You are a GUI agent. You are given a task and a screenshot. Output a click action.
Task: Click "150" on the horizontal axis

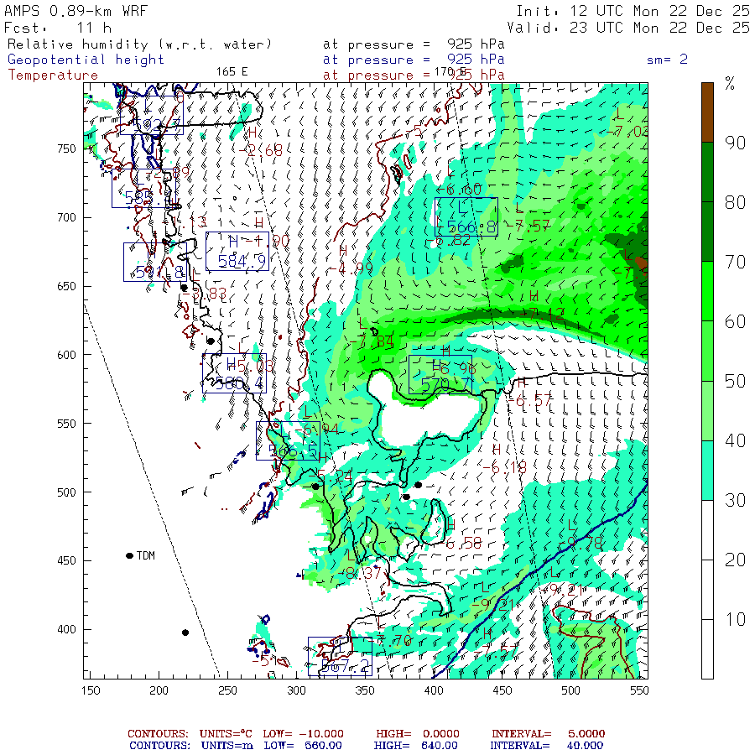(x=91, y=691)
